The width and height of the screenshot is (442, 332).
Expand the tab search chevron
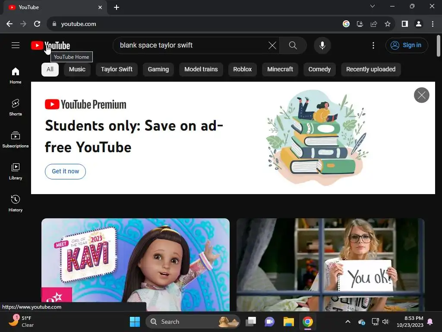[x=373, y=6]
